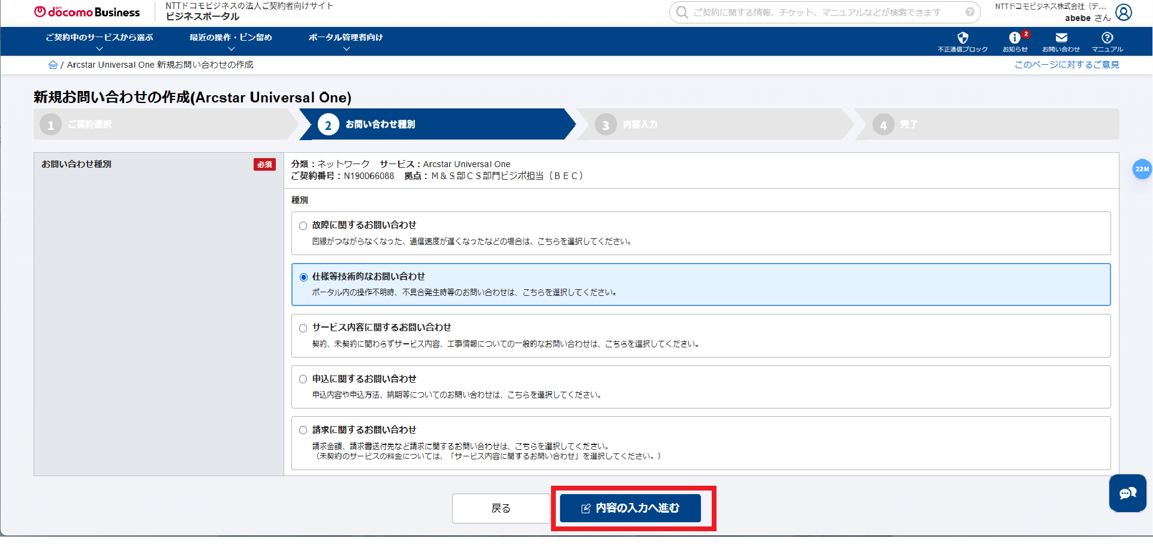The width and height of the screenshot is (1153, 551).
Task: Click step 1 ご契約選択
Action: pos(165,125)
